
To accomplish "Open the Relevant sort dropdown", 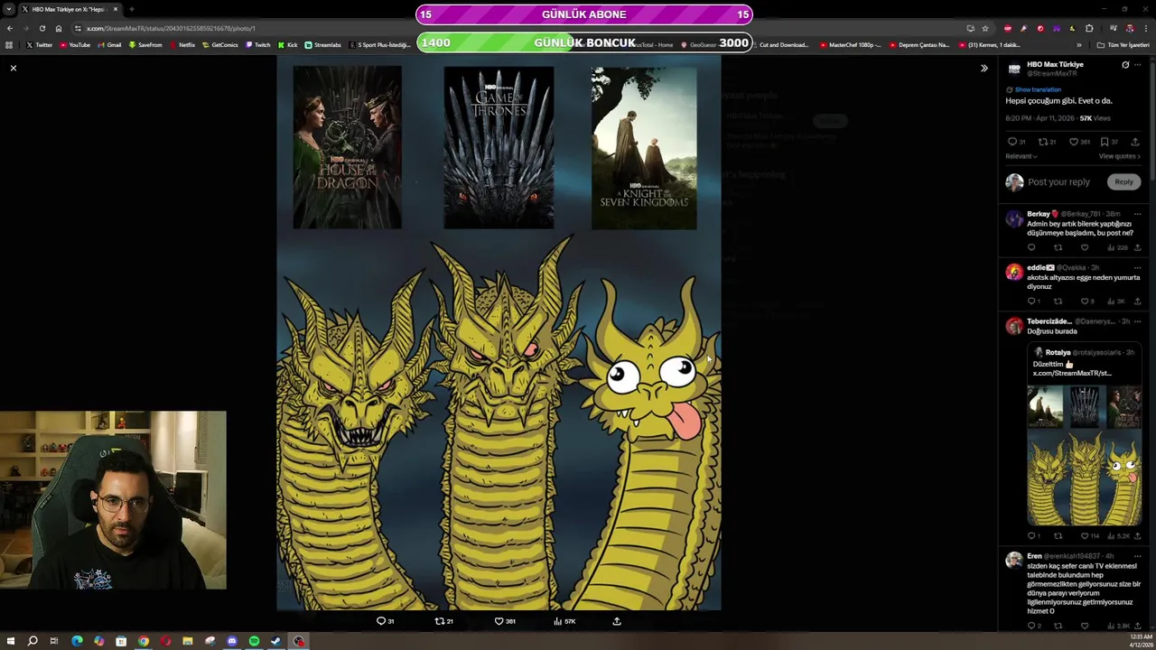I will 1021,156.
